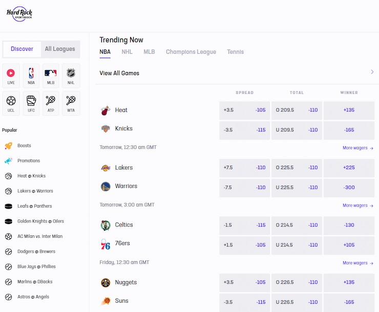Click the Lakers team logo

(106, 168)
